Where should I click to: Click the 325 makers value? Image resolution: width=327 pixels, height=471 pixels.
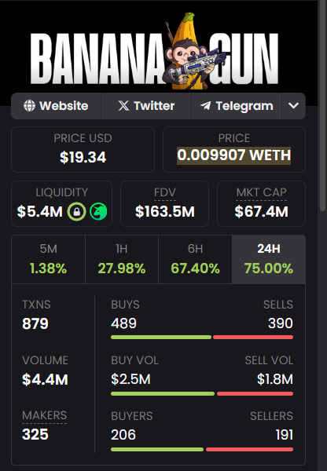pyautogui.click(x=35, y=434)
